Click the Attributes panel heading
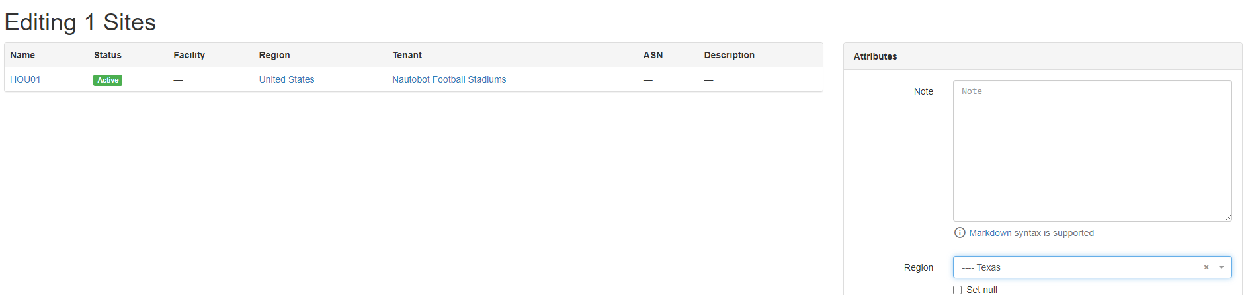Viewport: 1248px width, 295px height. pos(875,56)
